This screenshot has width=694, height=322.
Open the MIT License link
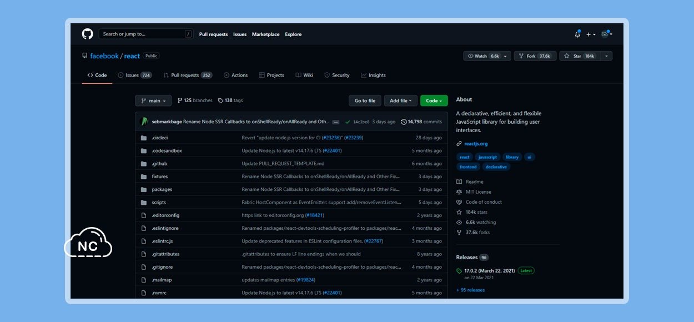click(x=474, y=192)
